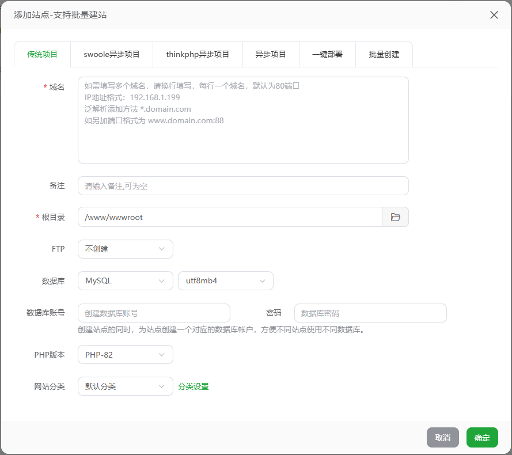Focus the 数据库密码 password field
This screenshot has height=455, width=512.
[370, 313]
